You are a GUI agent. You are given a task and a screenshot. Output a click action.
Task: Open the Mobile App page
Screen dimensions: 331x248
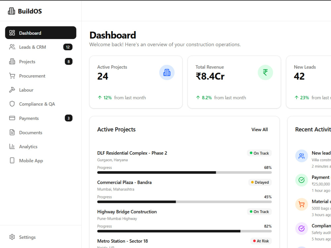click(40, 161)
